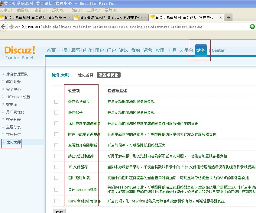Toggle 查看数开启防刷新 checkbox

click(x=56, y=145)
